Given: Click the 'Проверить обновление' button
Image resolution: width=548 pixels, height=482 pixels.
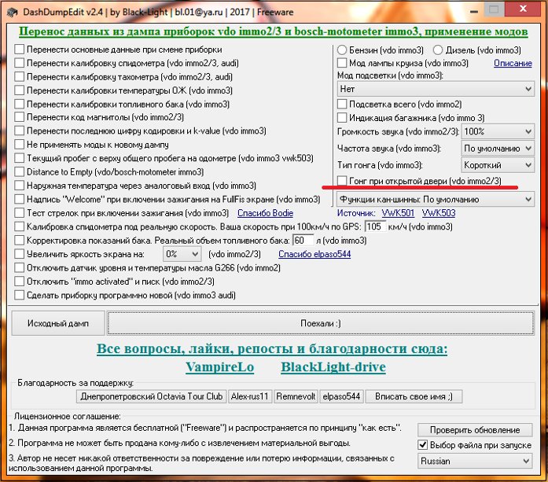Looking at the screenshot, I should tap(475, 430).
